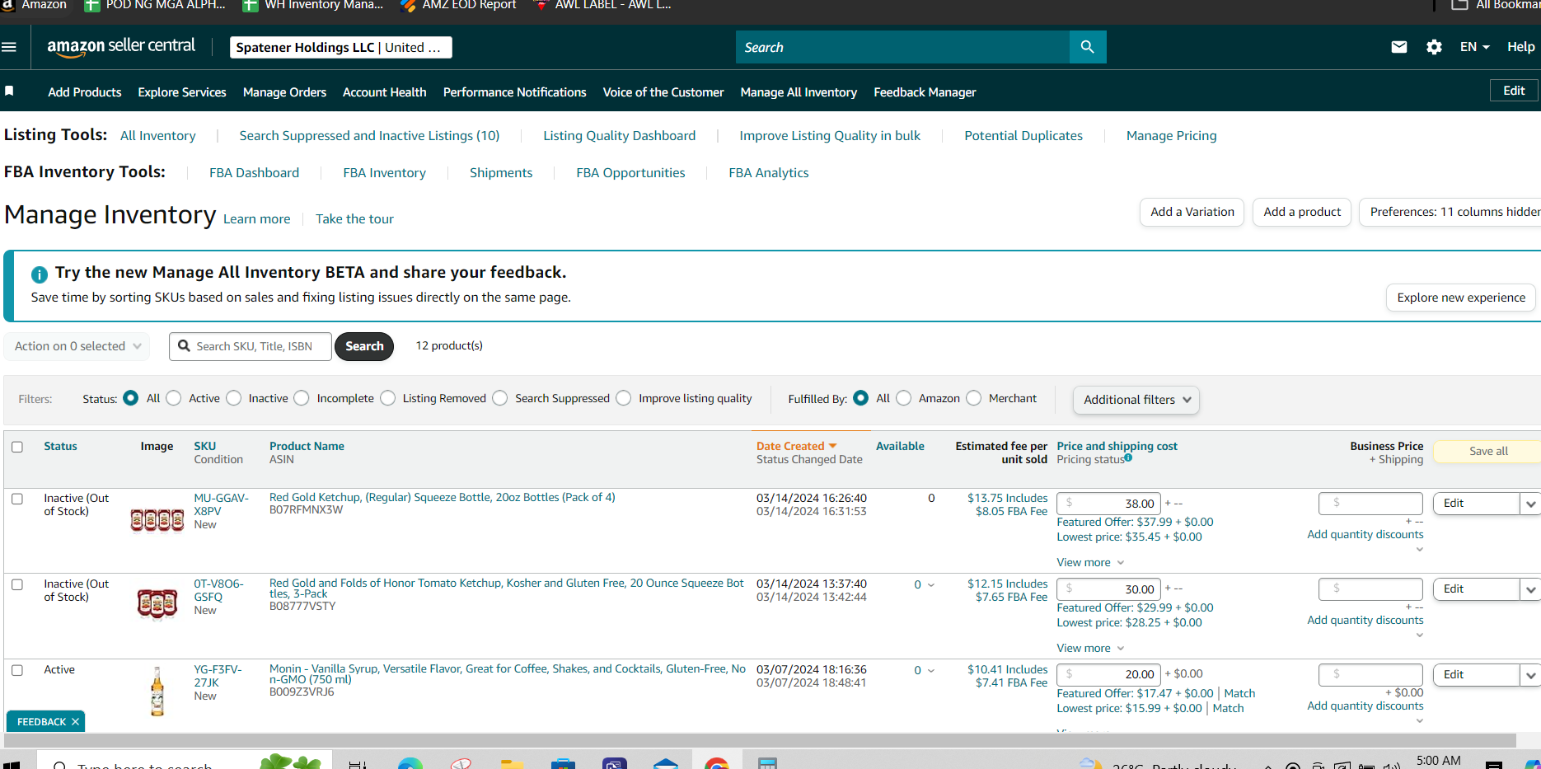Click the horizontal scrollbar at page bottom
Viewport: 1541px width, 769px height.
point(758,740)
